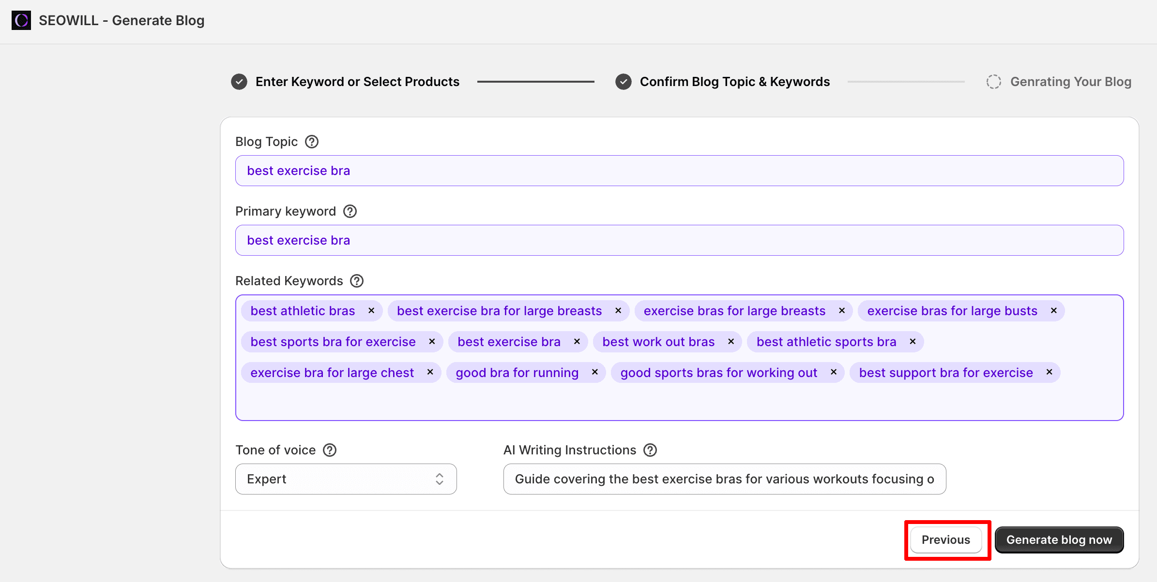The image size is (1157, 582).
Task: Open the Primary keyword help tooltip
Action: pyautogui.click(x=350, y=211)
